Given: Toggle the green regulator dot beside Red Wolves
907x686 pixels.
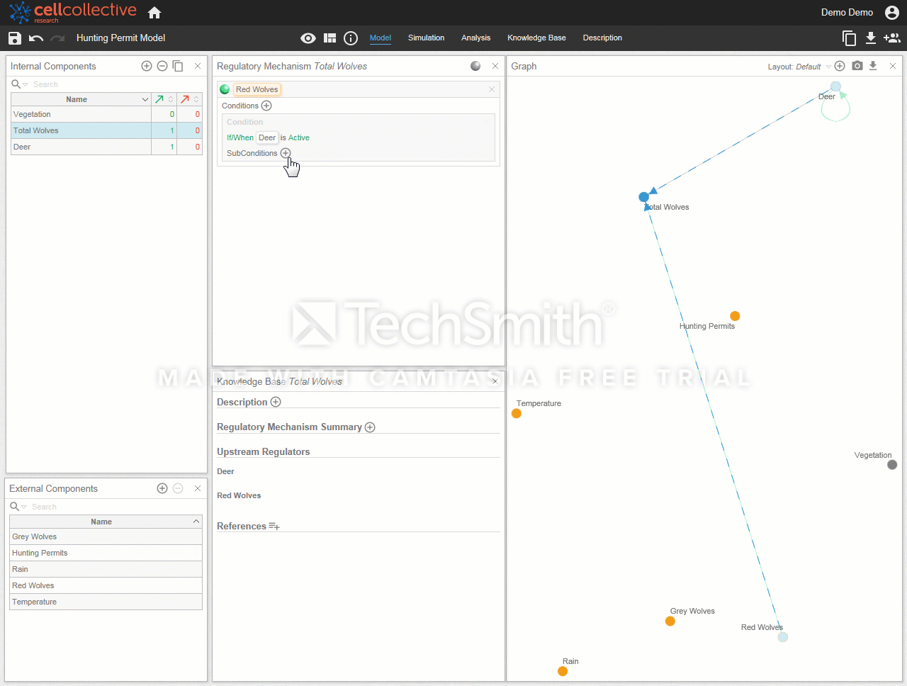Looking at the screenshot, I should tap(225, 89).
